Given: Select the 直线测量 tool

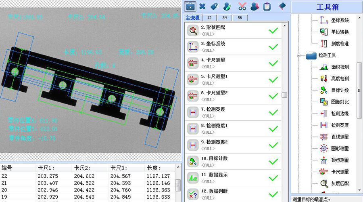Looking at the screenshot, I should pos(323,137).
